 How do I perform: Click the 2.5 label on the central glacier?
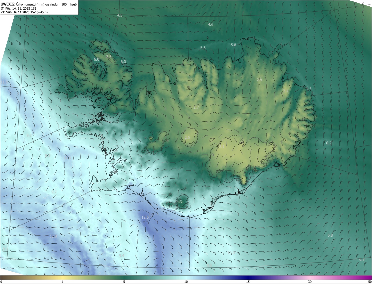tap(187, 137)
